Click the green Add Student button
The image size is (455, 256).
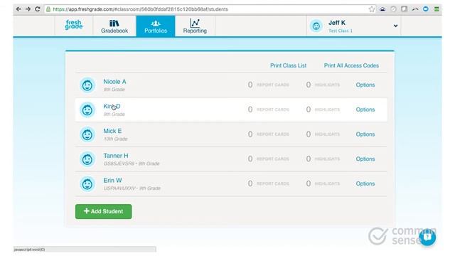[103, 211]
